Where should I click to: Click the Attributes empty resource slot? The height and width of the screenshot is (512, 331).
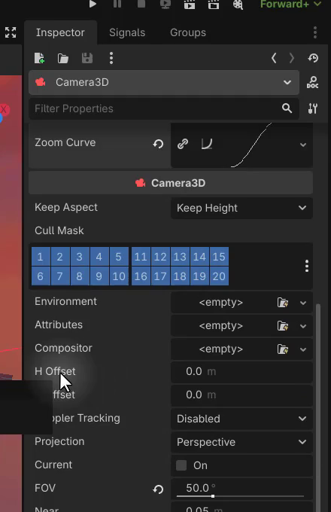click(x=221, y=326)
